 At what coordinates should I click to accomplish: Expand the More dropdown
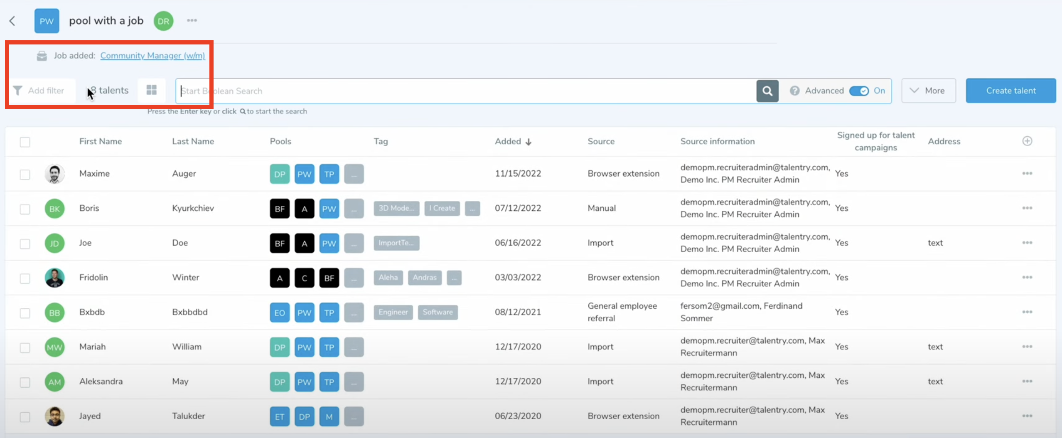928,91
